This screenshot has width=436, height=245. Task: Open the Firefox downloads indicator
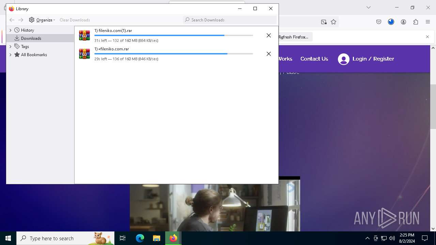point(391,22)
